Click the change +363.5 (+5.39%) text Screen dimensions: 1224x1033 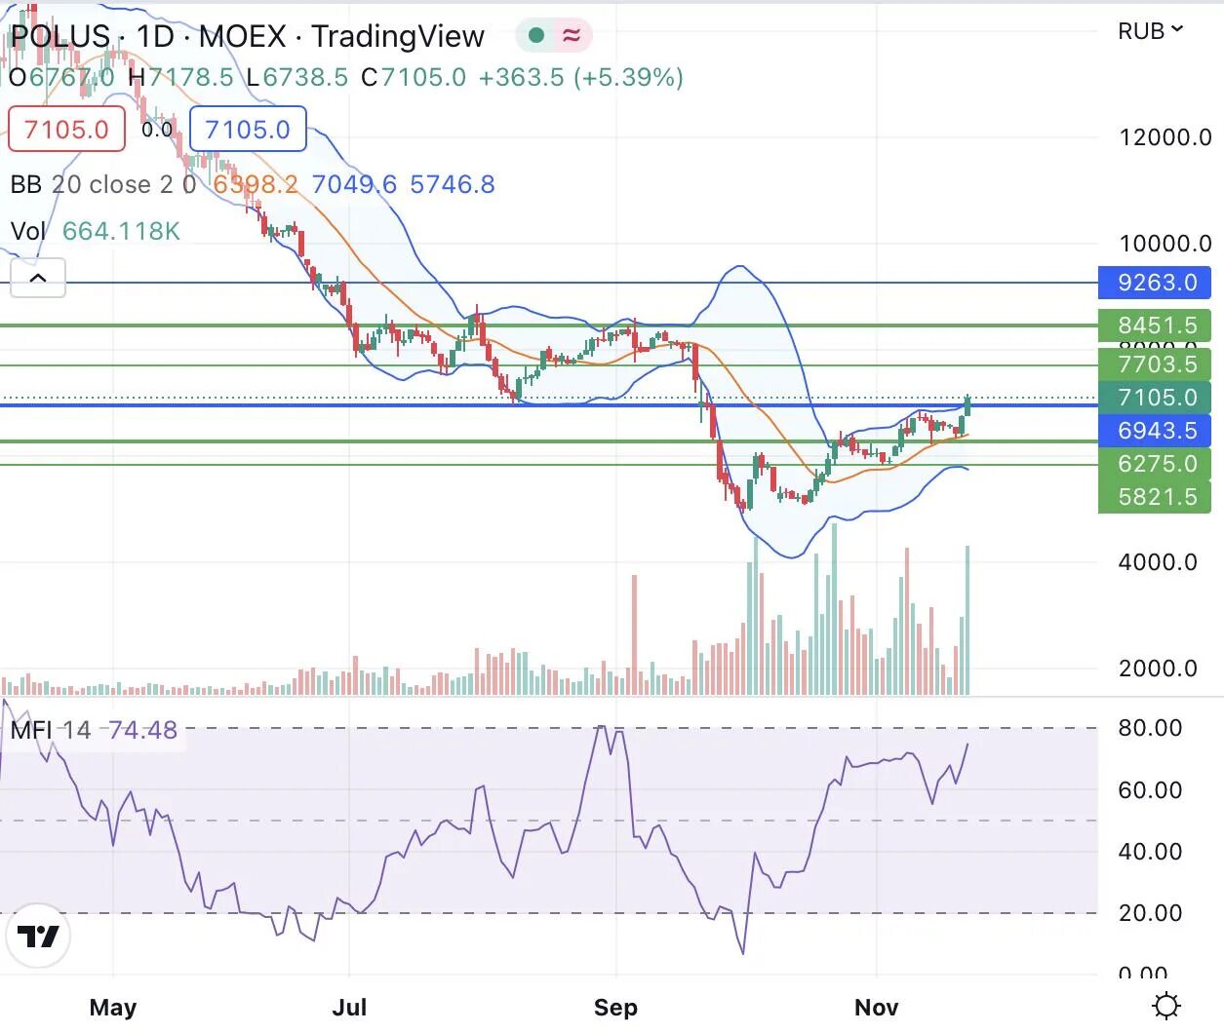[x=581, y=77]
